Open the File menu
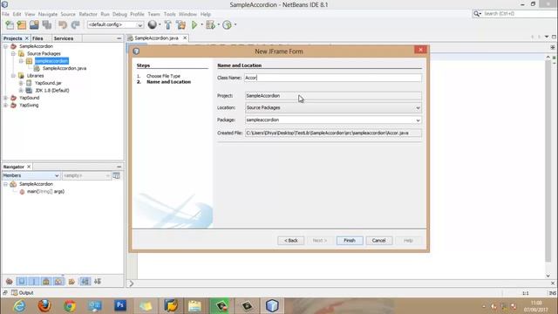Screen dimensions: 558x314 [x=6, y=14]
